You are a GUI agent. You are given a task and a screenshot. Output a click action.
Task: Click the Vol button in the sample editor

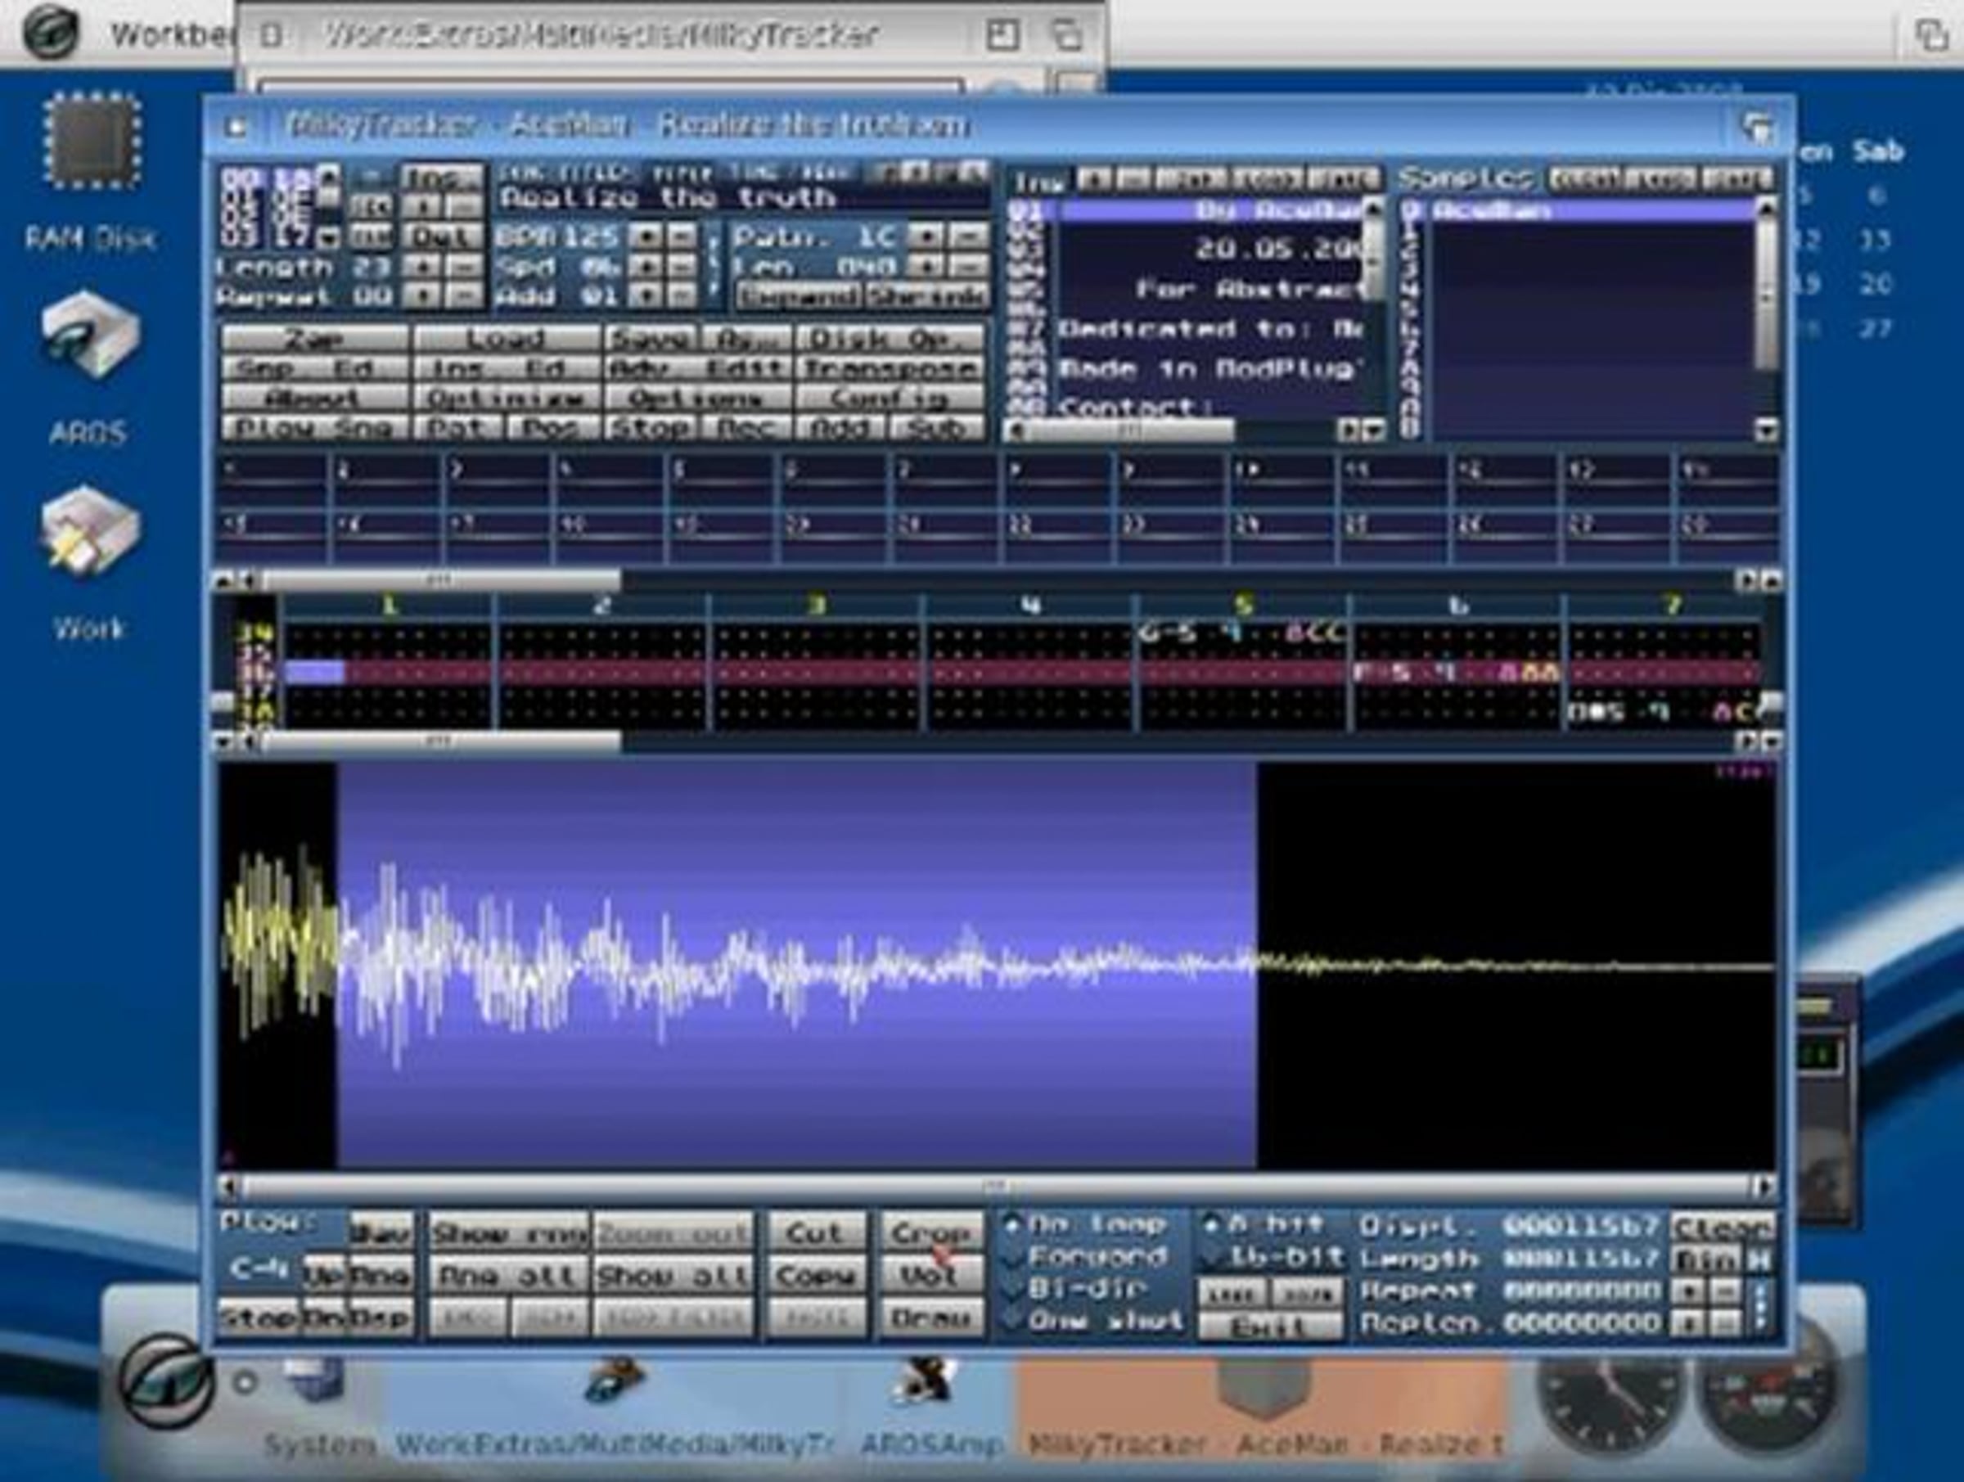(932, 1275)
